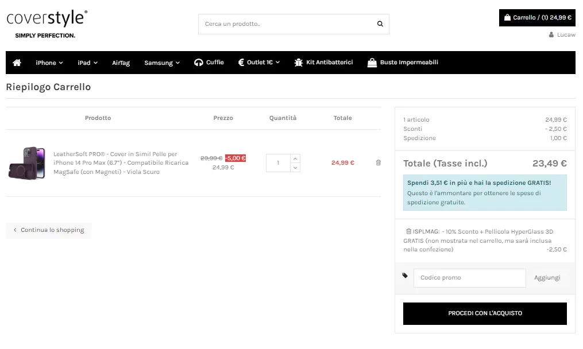583x349 pixels.
Task: Expand the iPad menu
Action: coord(87,63)
